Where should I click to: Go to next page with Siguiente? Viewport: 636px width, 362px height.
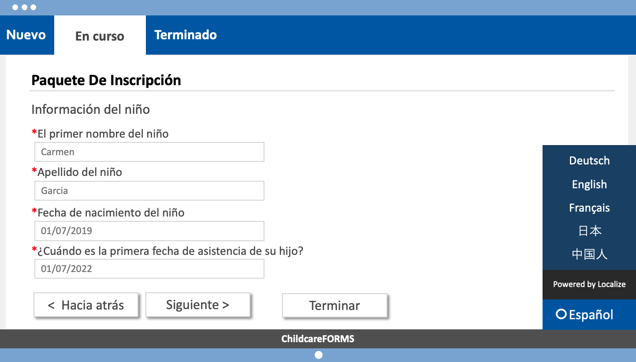click(x=198, y=305)
